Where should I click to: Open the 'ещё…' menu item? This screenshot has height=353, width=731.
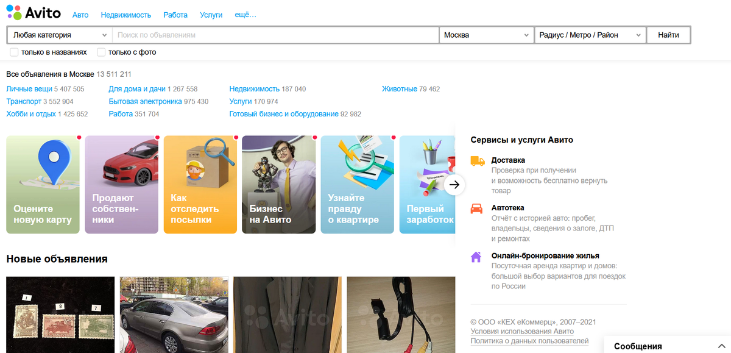245,15
